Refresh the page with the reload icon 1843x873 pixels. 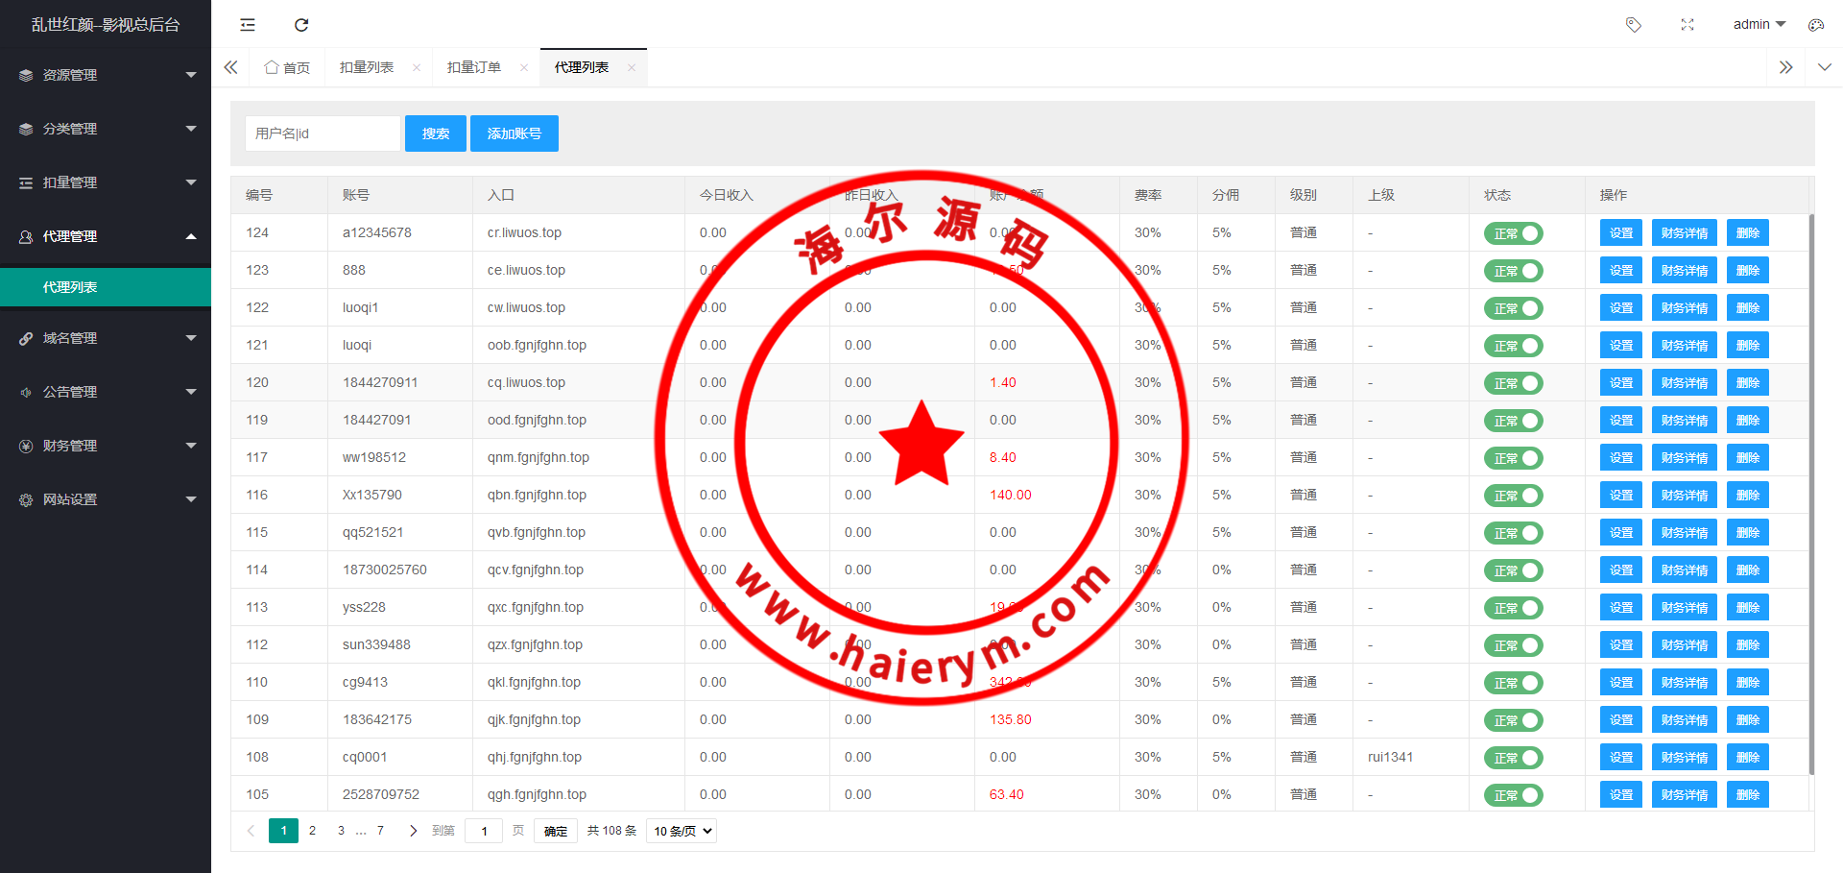coord(301,24)
